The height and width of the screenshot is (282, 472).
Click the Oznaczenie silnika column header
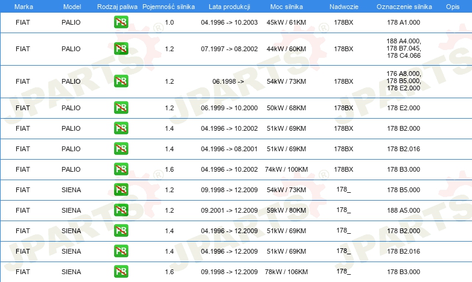click(404, 7)
